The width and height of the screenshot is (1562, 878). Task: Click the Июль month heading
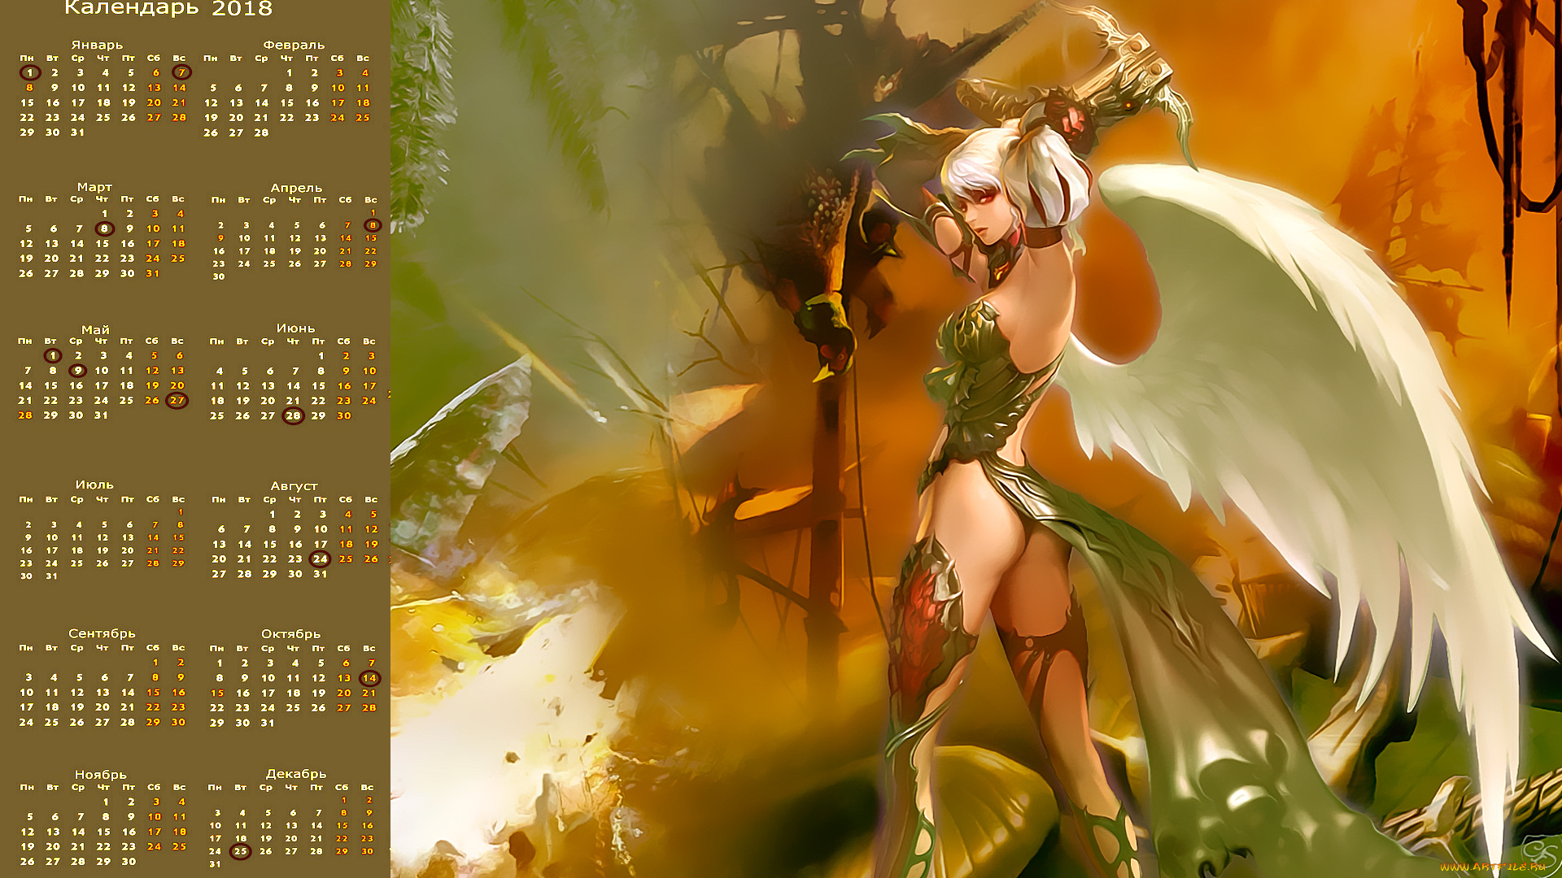click(94, 485)
